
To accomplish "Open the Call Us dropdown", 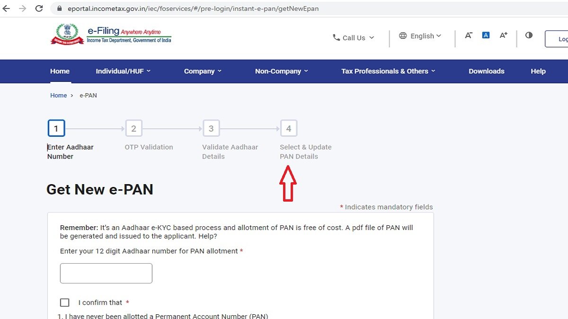I will click(x=353, y=38).
